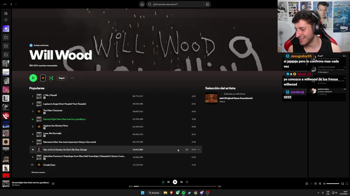Skip to next track

[x=181, y=182]
